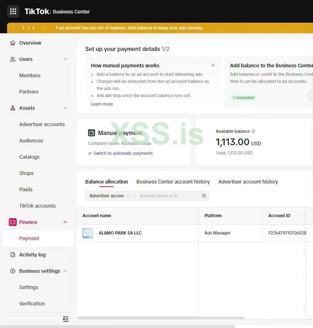Image resolution: width=313 pixels, height=328 pixels.
Task: Click the Activity log document icon
Action: pyautogui.click(x=13, y=255)
